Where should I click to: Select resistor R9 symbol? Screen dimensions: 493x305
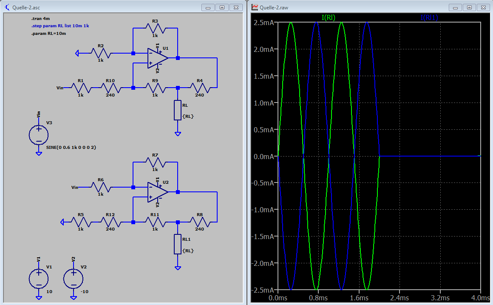click(155, 88)
